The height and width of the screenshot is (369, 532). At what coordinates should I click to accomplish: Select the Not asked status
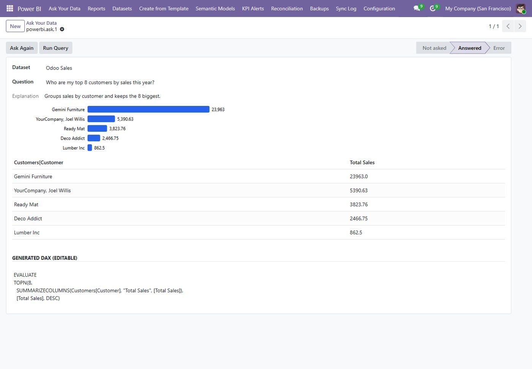click(x=434, y=48)
